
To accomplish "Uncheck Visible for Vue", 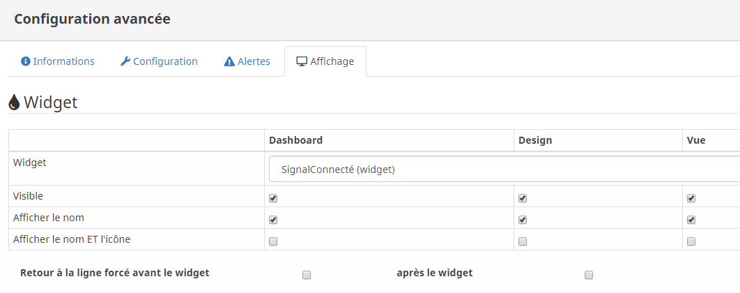I will pyautogui.click(x=691, y=199).
